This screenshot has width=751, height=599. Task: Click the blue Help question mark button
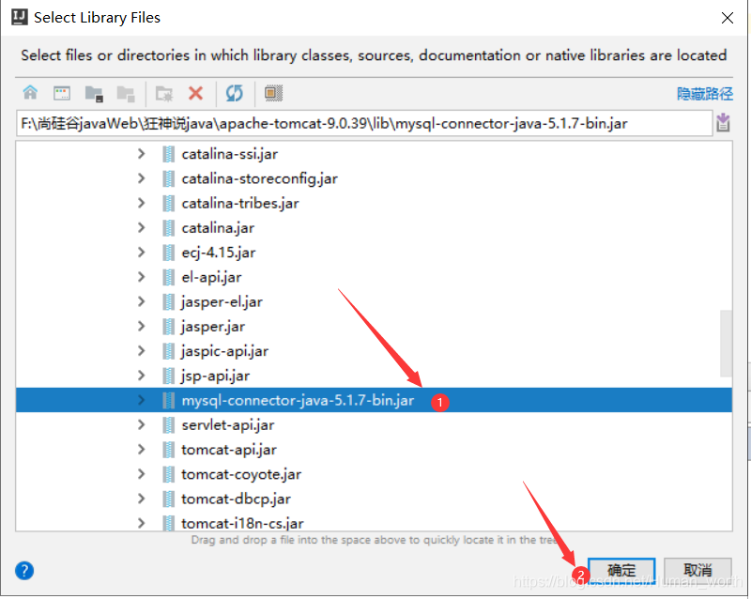24,570
